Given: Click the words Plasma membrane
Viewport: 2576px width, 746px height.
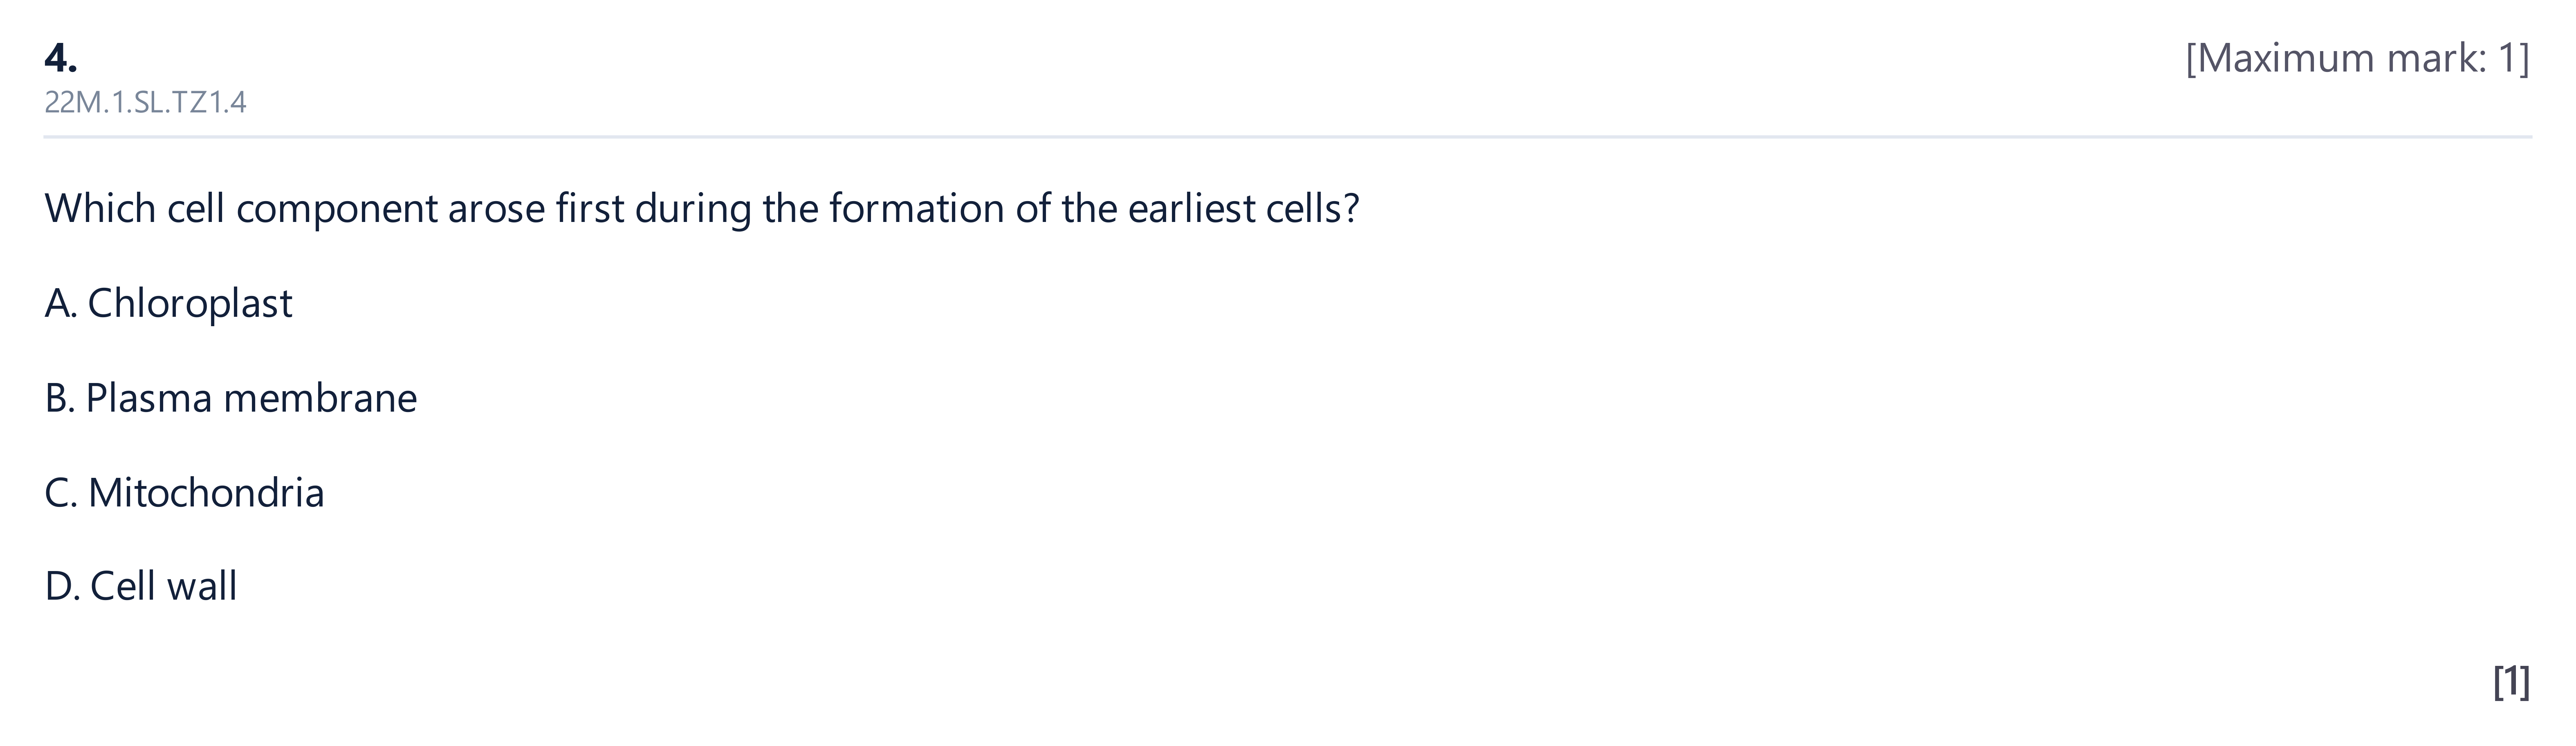Looking at the screenshot, I should point(251,398).
